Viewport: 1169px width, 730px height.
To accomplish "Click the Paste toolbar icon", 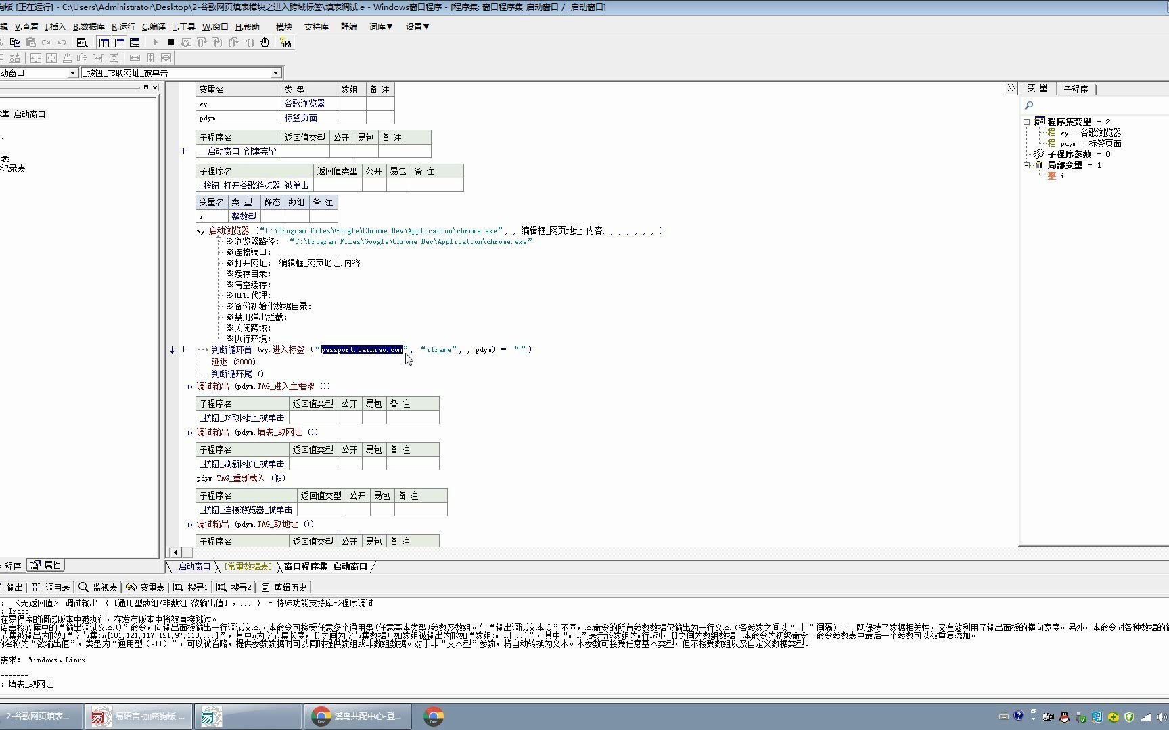I will coord(30,43).
